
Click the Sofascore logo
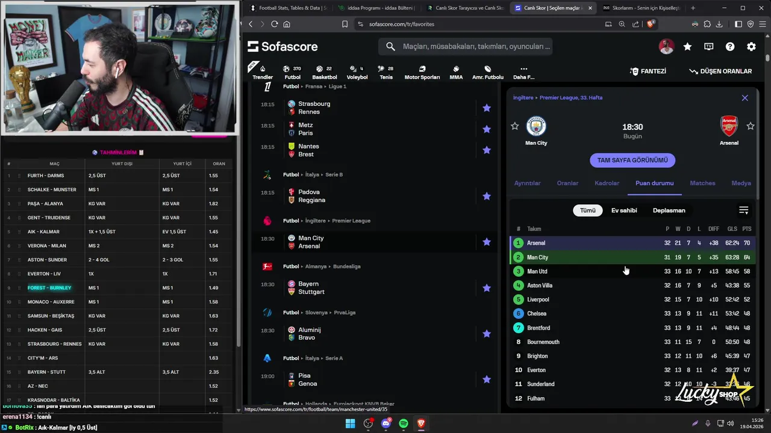[x=282, y=46]
